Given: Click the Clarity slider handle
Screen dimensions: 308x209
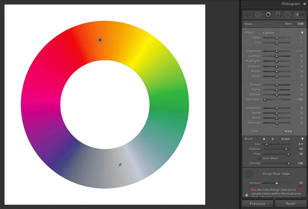Looking at the screenshot, I should point(277,90).
